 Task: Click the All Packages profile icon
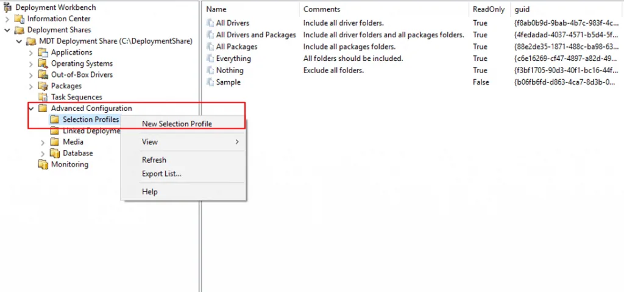click(x=210, y=46)
